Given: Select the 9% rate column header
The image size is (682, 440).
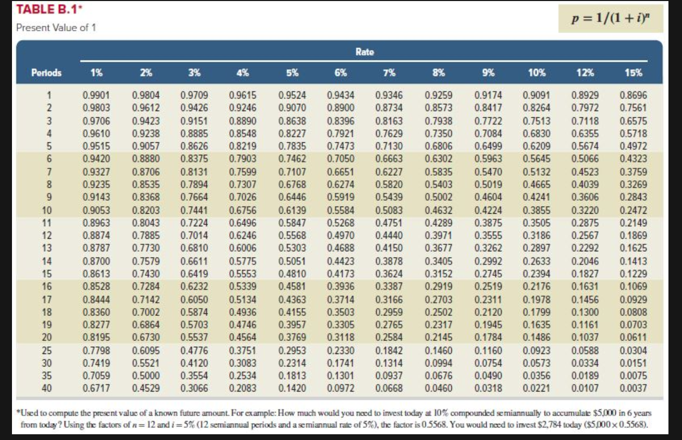Looking at the screenshot, I should click(488, 73).
